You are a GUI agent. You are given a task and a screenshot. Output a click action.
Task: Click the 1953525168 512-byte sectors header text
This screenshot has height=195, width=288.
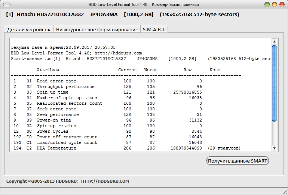coord(199,14)
